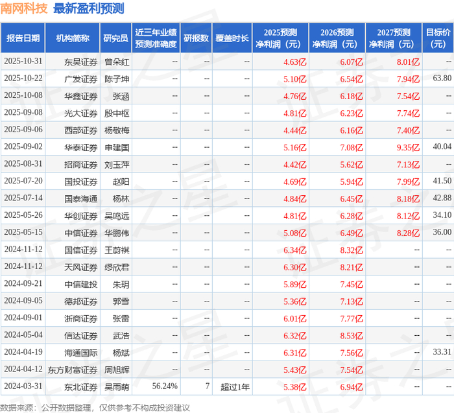The height and width of the screenshot is (413, 454).
Task: Select the 机构简称 column header
Action: (73, 38)
